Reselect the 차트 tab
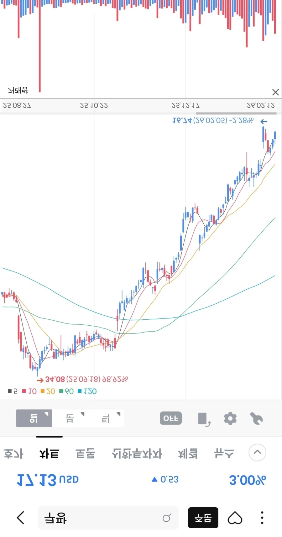The height and width of the screenshot is (537, 282). (49, 453)
